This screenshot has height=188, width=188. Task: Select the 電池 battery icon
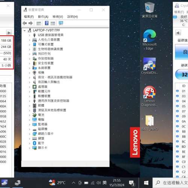[34, 115]
